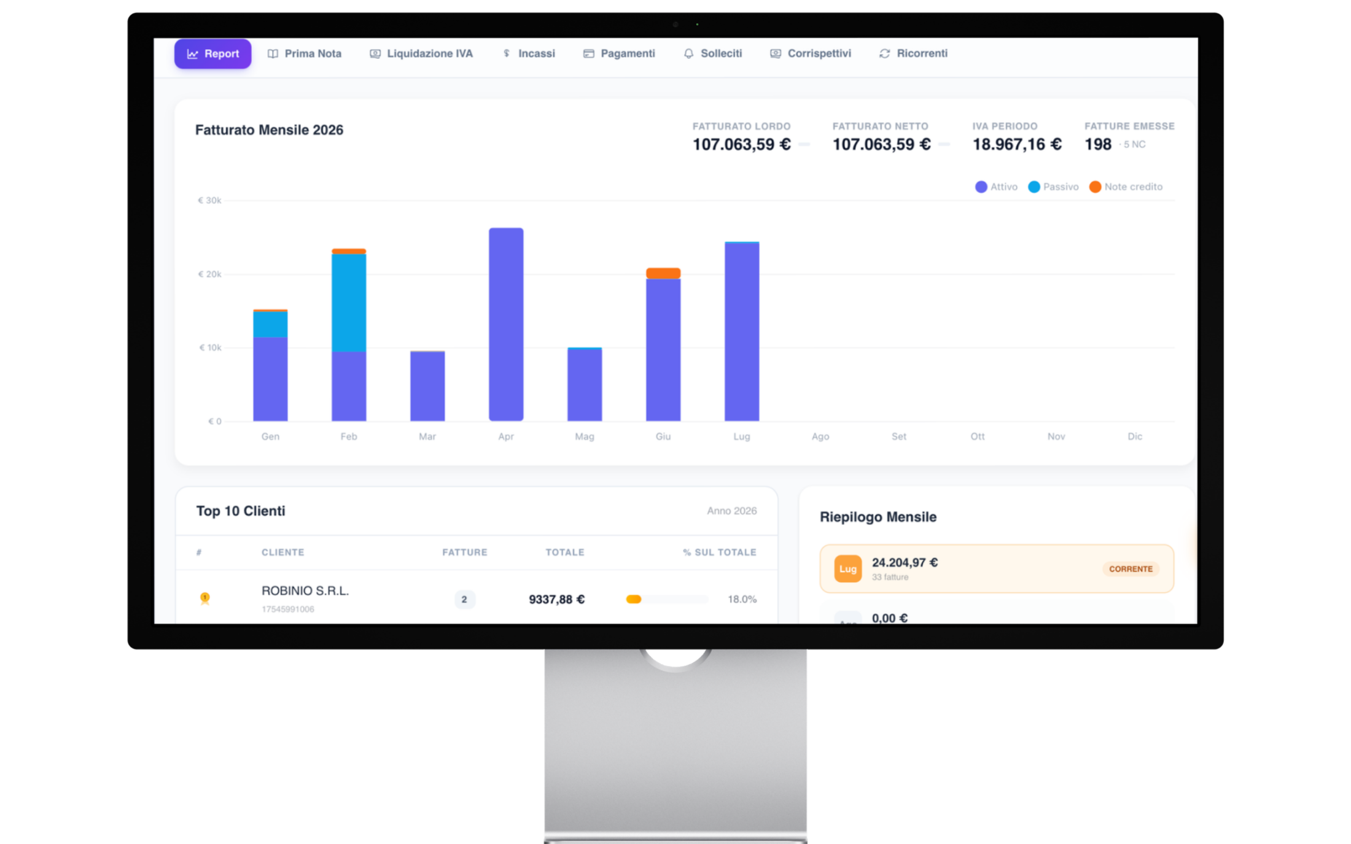Image resolution: width=1351 pixels, height=844 pixels.
Task: Click the Pagamenti card icon
Action: coord(588,54)
